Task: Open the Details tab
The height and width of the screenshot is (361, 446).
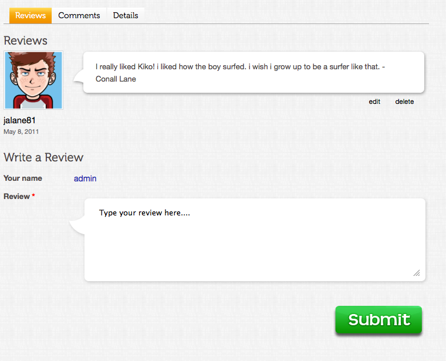Action: (x=126, y=15)
